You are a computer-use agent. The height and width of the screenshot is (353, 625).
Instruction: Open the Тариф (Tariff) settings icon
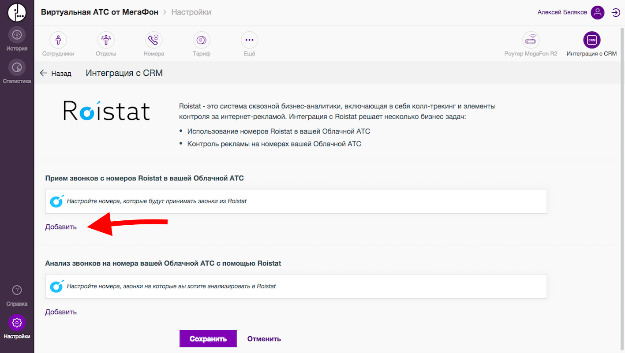(202, 41)
